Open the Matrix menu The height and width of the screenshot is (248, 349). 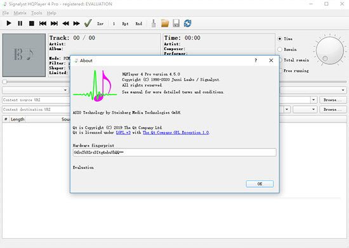[20, 13]
